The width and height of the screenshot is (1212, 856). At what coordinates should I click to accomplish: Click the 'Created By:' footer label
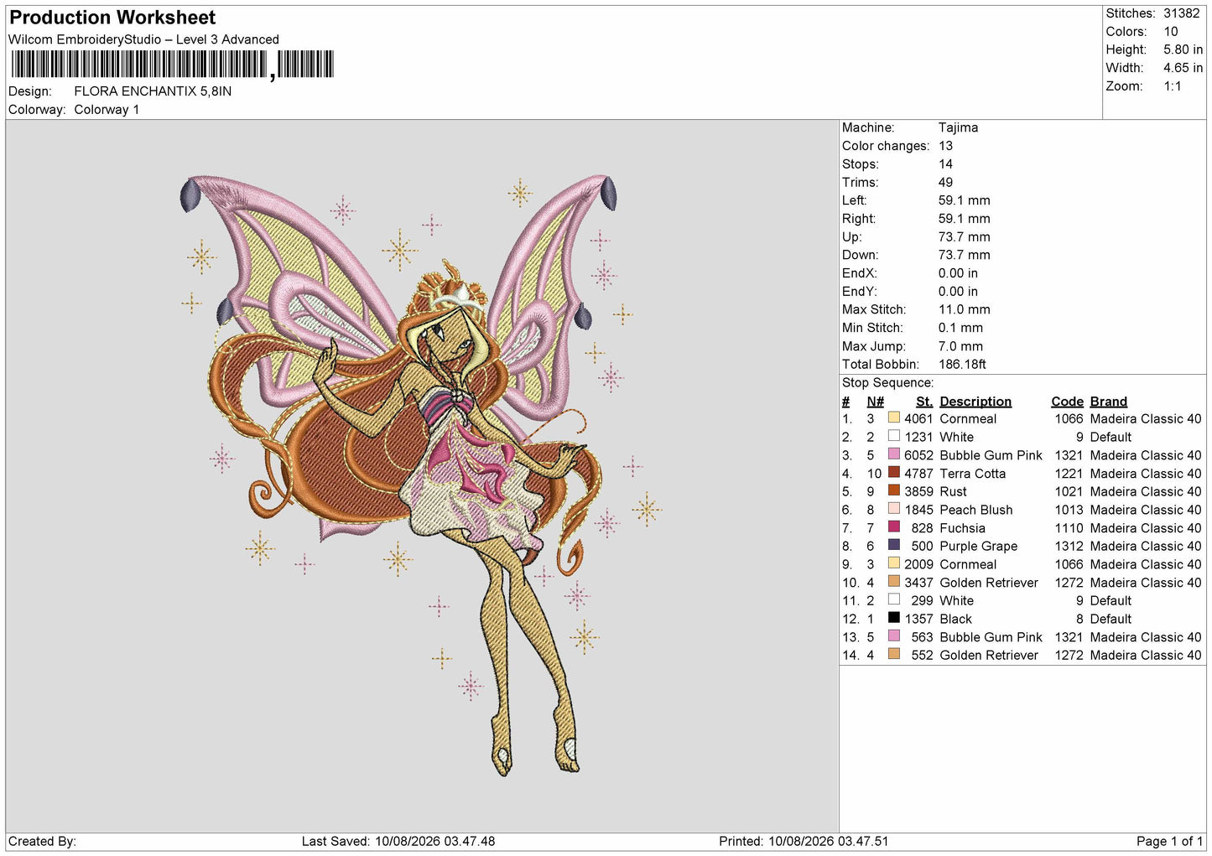pos(42,842)
